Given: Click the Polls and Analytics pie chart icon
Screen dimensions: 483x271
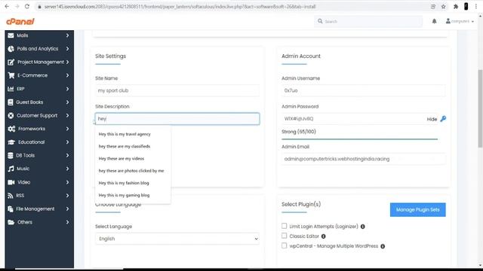Looking at the screenshot, I should (11, 49).
